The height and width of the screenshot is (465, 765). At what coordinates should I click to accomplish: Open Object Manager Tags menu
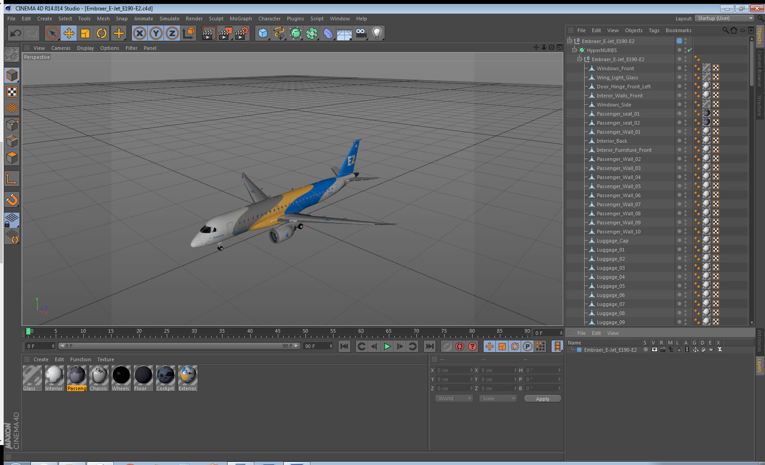tap(654, 30)
